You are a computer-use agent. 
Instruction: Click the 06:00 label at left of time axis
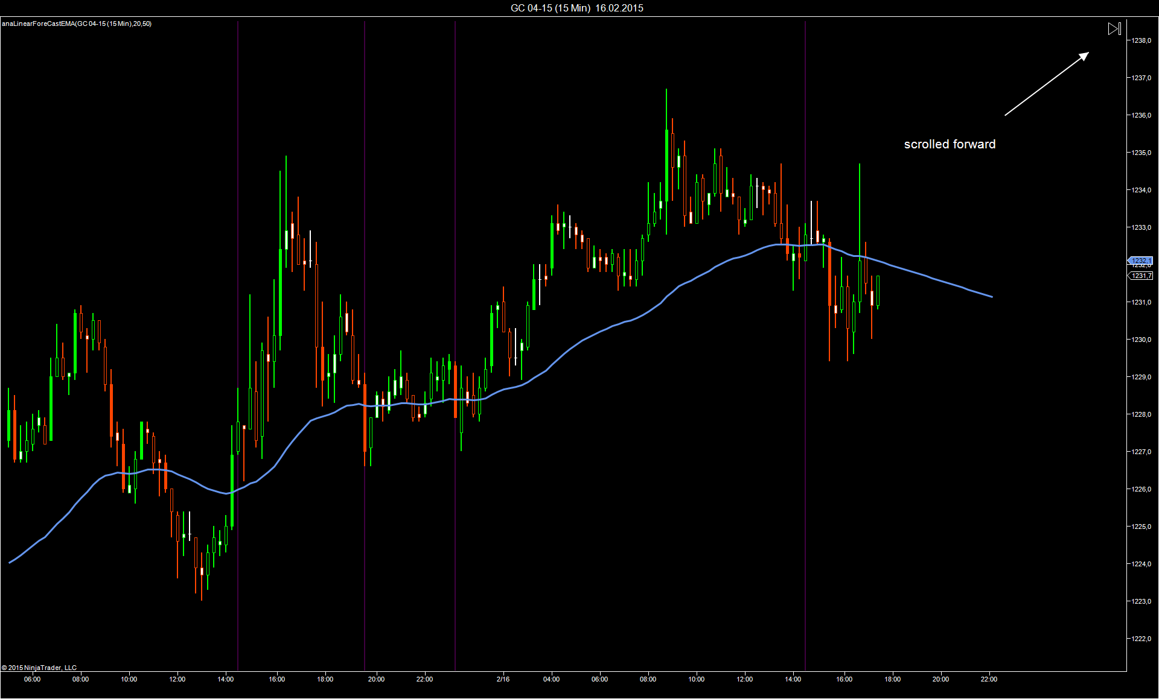point(33,679)
